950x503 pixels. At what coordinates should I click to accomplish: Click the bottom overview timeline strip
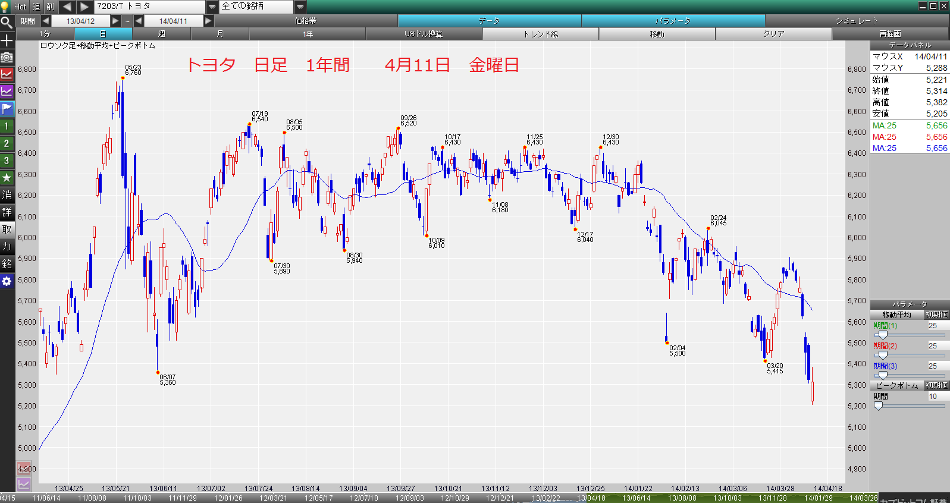pyautogui.click(x=439, y=498)
